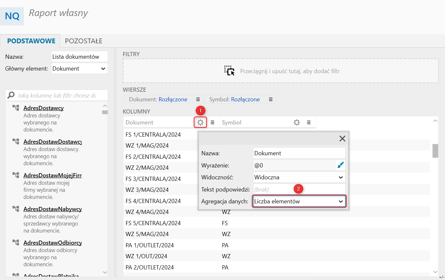Click the AdresDostawDostawcy field icon

point(16,141)
